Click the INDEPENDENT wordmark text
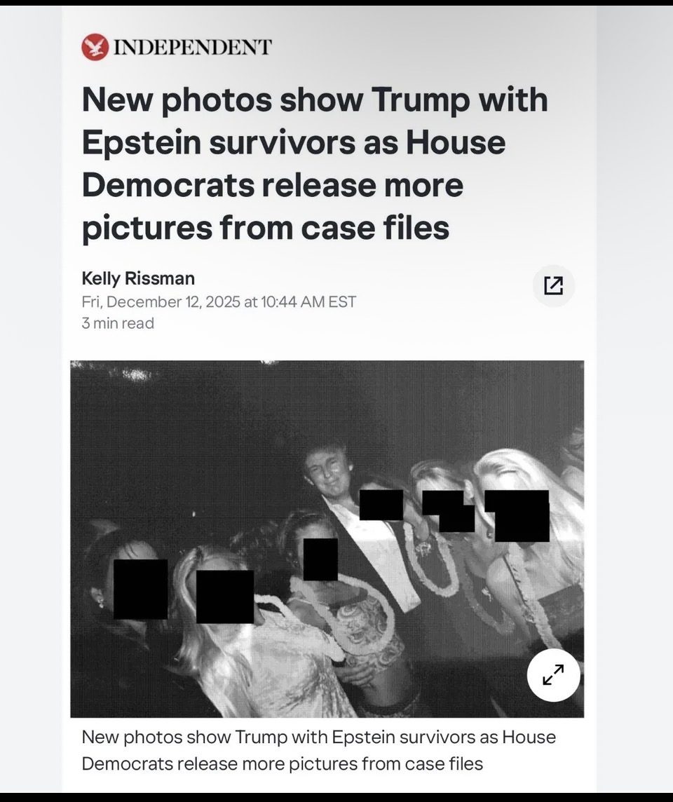Screen dimensions: 673x802 pyautogui.click(x=192, y=47)
